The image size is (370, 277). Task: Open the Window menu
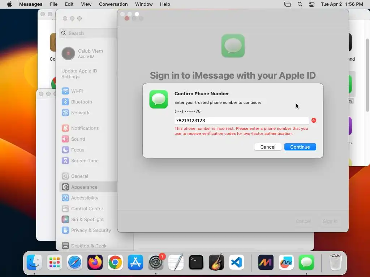point(144,4)
